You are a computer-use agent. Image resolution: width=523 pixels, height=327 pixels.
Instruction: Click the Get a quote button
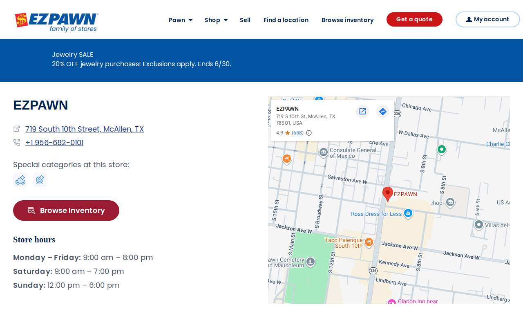coord(414,19)
